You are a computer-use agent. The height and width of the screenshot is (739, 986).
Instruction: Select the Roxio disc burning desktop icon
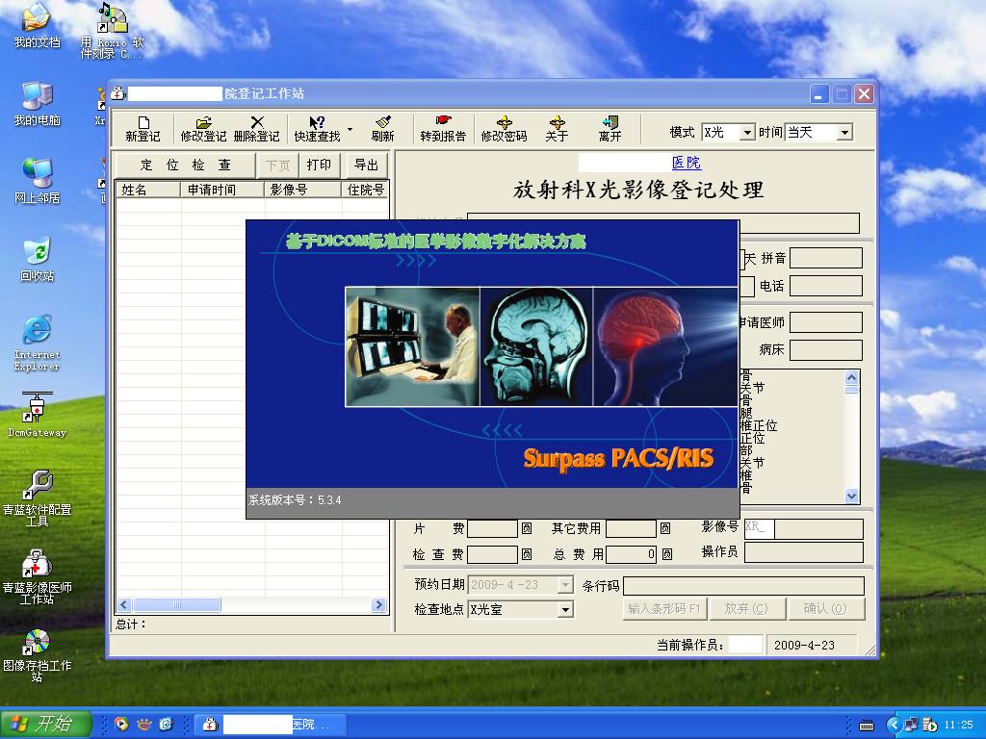pyautogui.click(x=113, y=32)
